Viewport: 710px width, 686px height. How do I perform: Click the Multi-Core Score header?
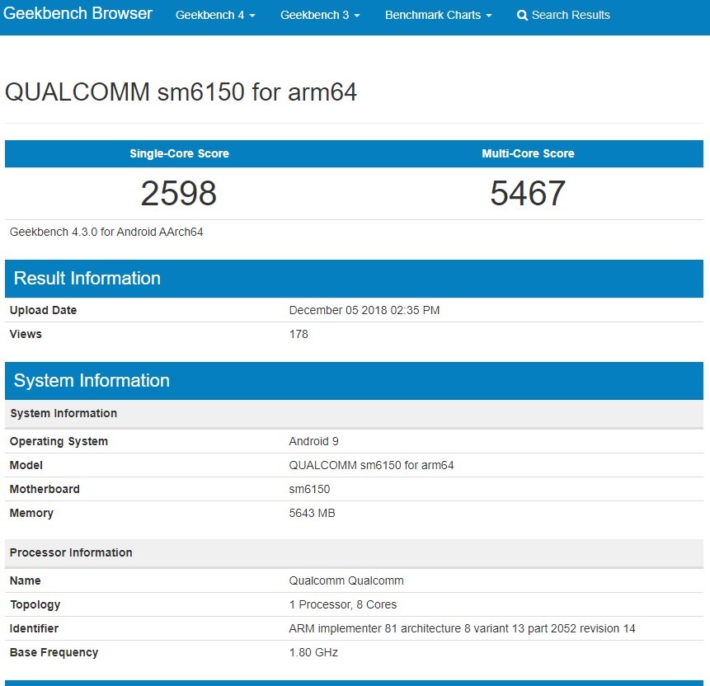(x=528, y=153)
